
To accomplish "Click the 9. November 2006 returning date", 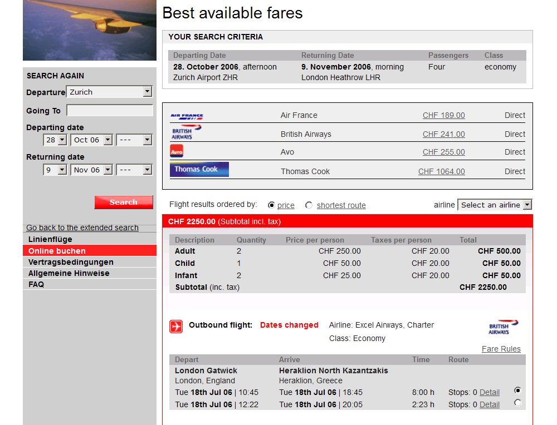I will [336, 67].
